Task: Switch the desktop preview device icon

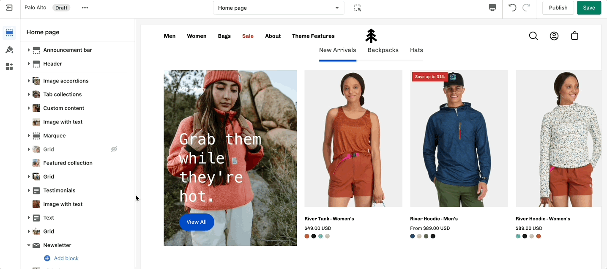Action: click(492, 8)
